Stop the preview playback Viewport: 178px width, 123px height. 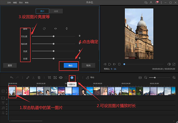tap(119, 64)
